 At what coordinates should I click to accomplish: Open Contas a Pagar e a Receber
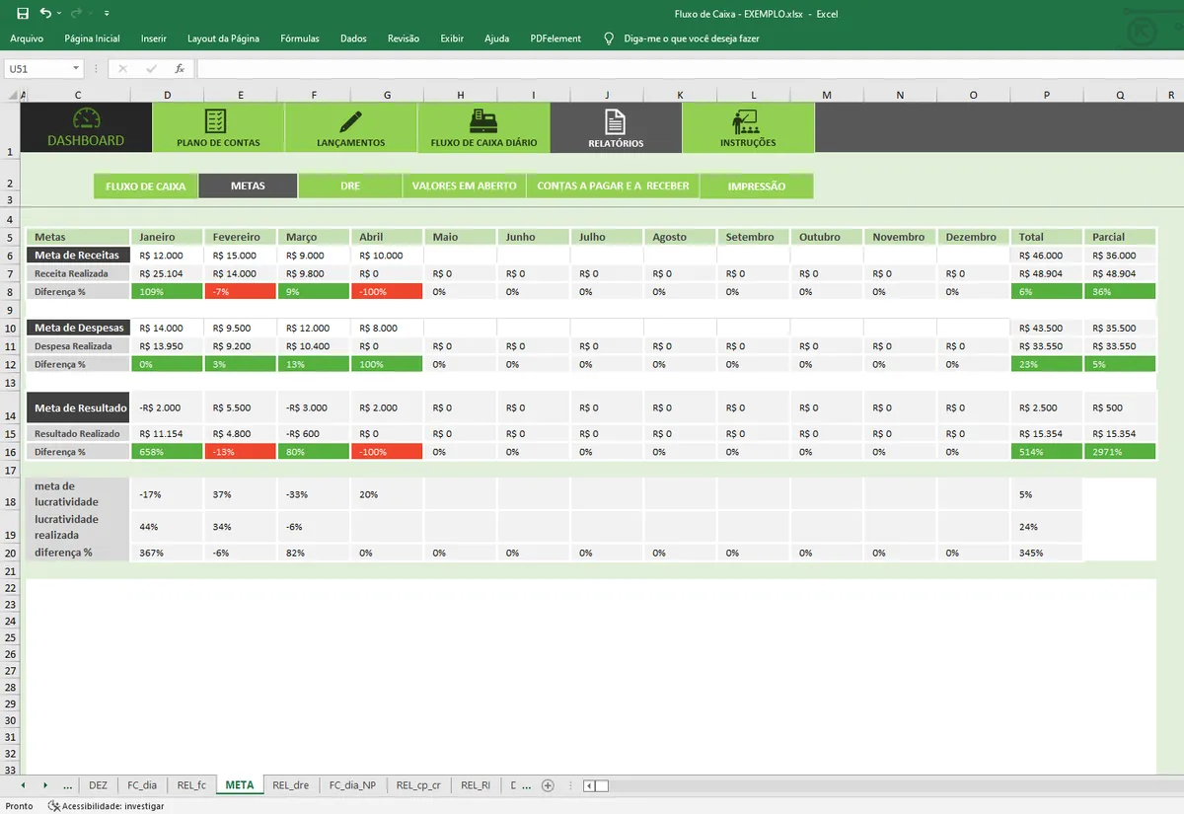click(x=613, y=185)
